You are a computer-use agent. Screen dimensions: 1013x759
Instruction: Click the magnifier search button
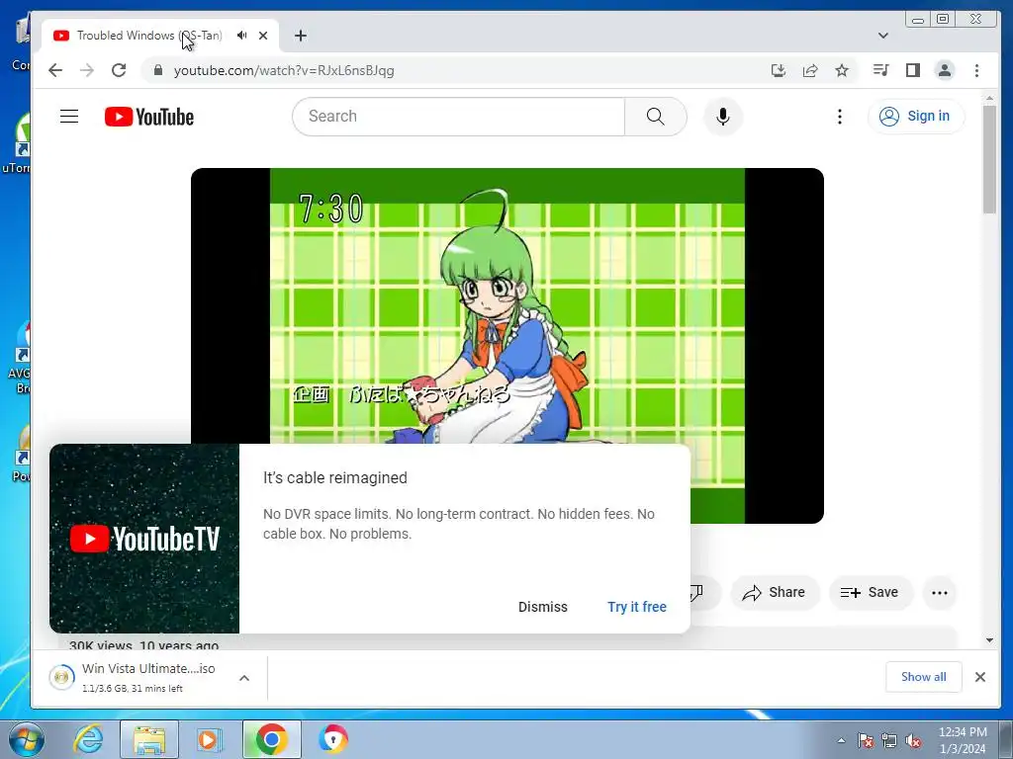(656, 117)
